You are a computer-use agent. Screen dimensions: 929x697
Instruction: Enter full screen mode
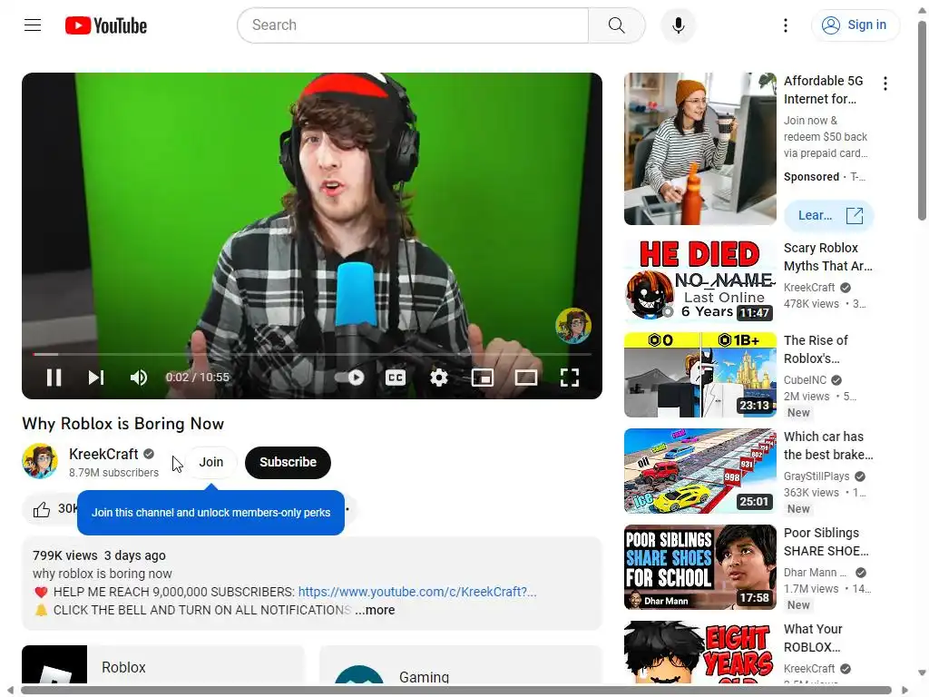click(x=570, y=378)
